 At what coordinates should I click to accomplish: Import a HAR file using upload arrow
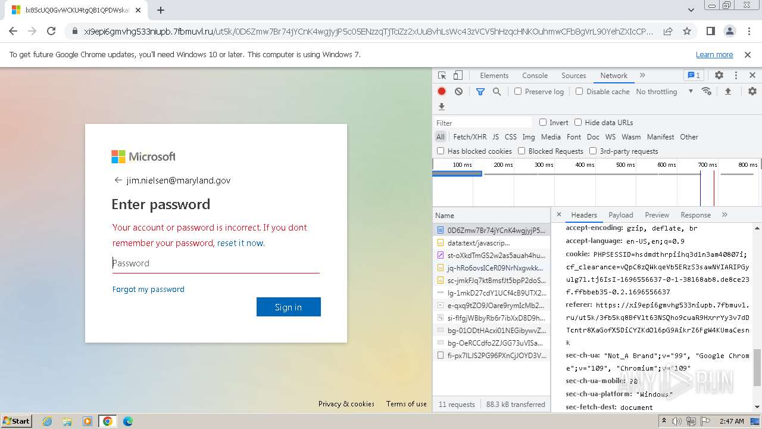pos(727,91)
